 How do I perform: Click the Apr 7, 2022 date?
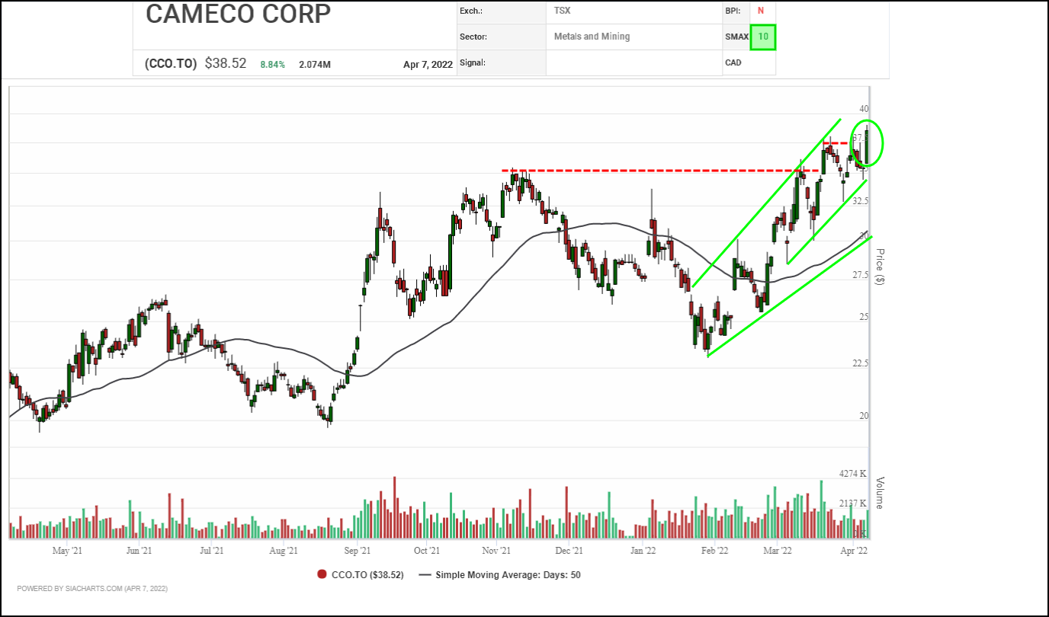[428, 65]
